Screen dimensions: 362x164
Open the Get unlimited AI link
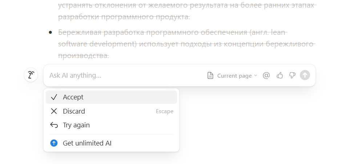coord(87,143)
